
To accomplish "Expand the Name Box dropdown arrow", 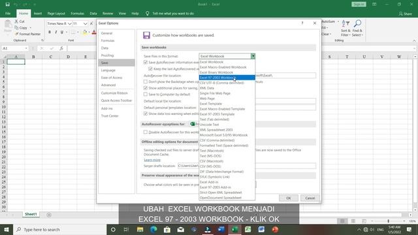I will pos(26,48).
